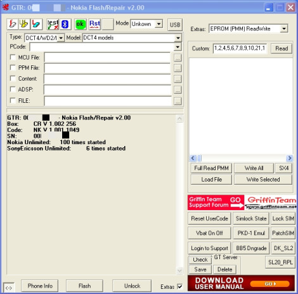Click the green ok icon

[x=81, y=24]
